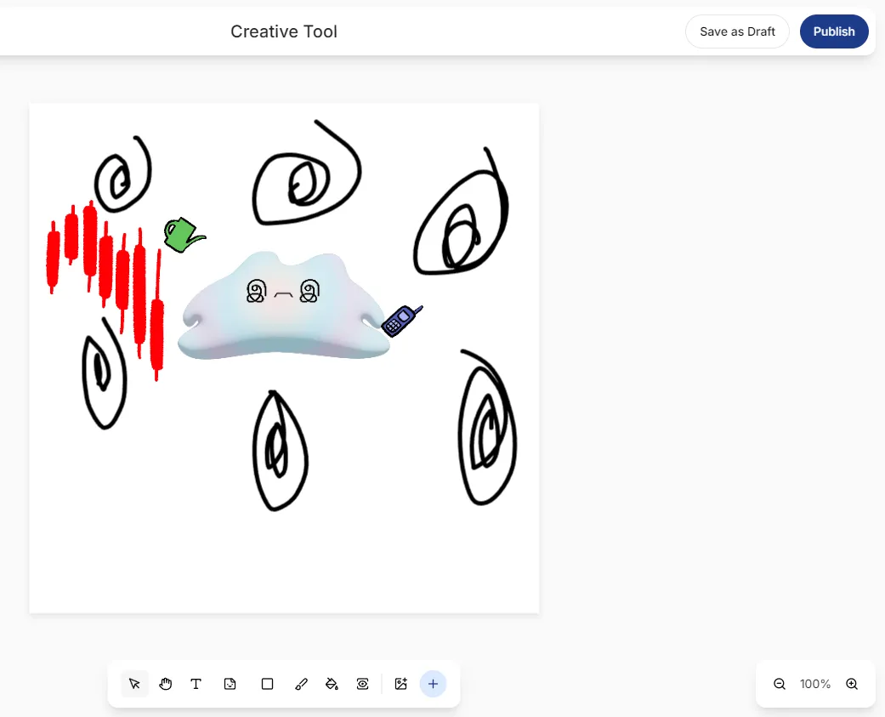This screenshot has height=717, width=885.
Task: Open the add image tool
Action: point(401,684)
